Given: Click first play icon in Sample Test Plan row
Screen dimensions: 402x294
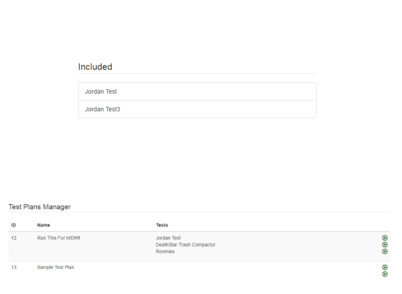Looking at the screenshot, I should pos(385,267).
